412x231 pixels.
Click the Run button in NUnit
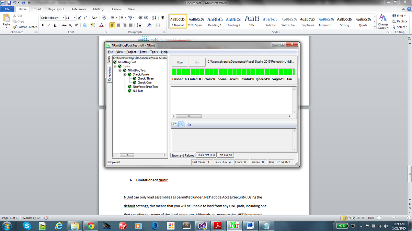(180, 62)
